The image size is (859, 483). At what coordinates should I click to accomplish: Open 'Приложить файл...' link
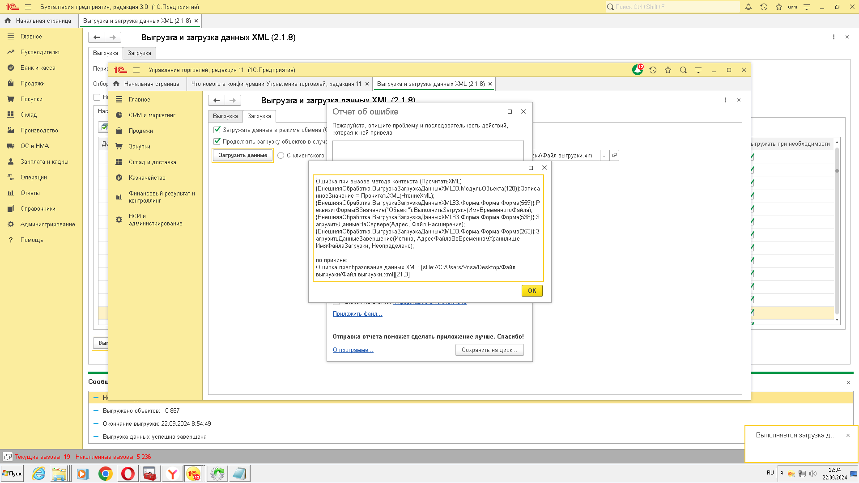(x=357, y=314)
